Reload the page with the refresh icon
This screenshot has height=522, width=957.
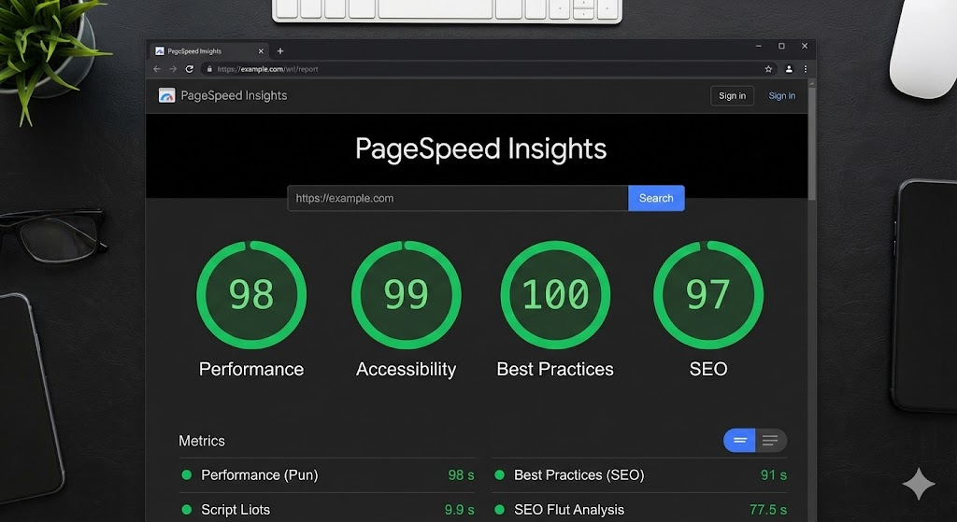click(189, 69)
